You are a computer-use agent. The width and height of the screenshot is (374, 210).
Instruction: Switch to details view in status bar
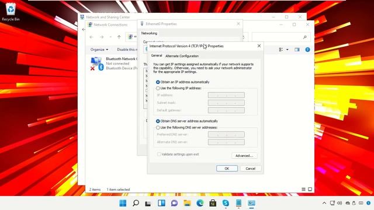click(x=303, y=189)
